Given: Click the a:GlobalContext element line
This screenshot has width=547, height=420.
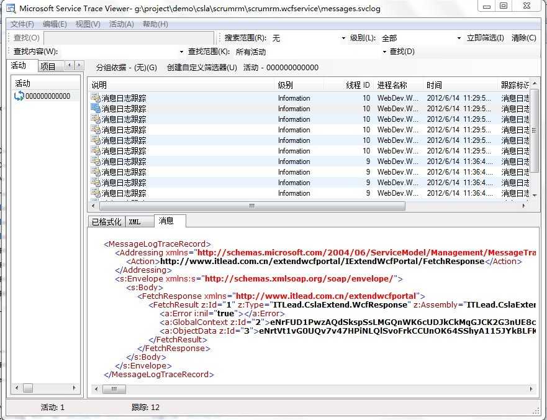Looking at the screenshot, I should [348, 322].
